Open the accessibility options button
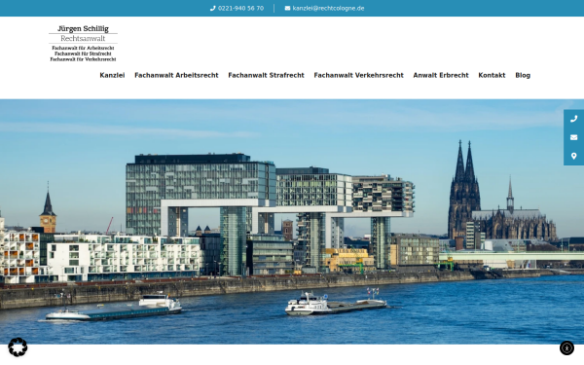This screenshot has width=584, height=365. point(566,348)
